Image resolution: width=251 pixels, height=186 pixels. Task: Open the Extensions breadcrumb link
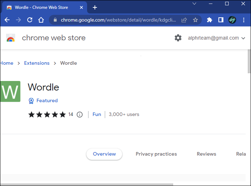pos(37,63)
